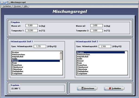Select Benzol in Stoff 1 list
This screenshot has height=98, width=139.
click(36, 61)
